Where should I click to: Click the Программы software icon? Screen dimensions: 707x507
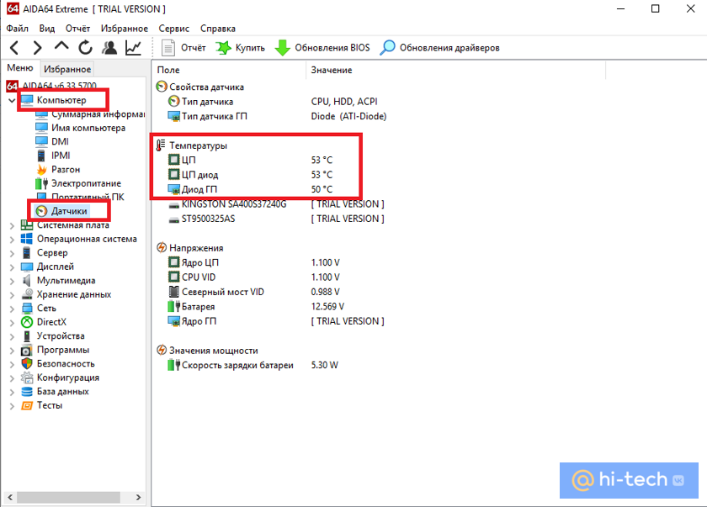[27, 350]
